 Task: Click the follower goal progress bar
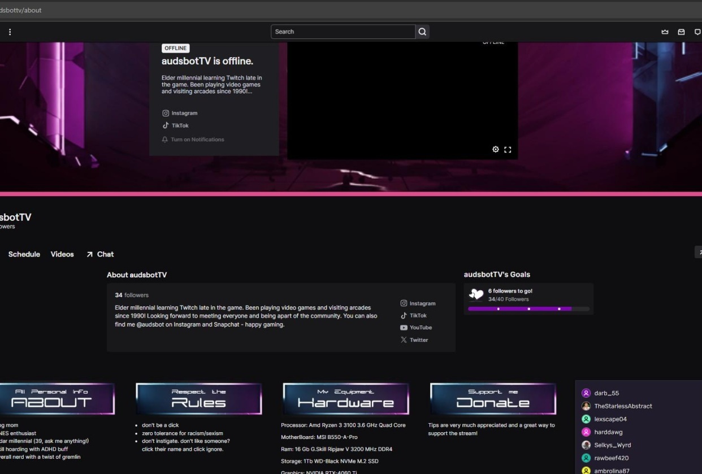coord(528,309)
